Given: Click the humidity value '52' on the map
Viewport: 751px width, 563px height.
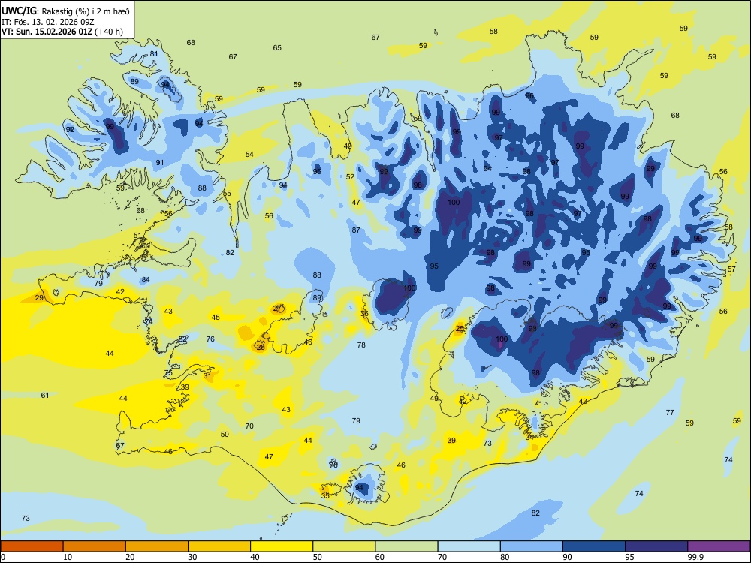Looking at the screenshot, I should [350, 176].
